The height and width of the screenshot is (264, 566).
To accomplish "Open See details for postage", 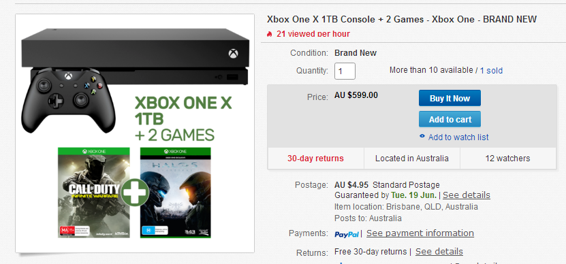I will click(467, 195).
